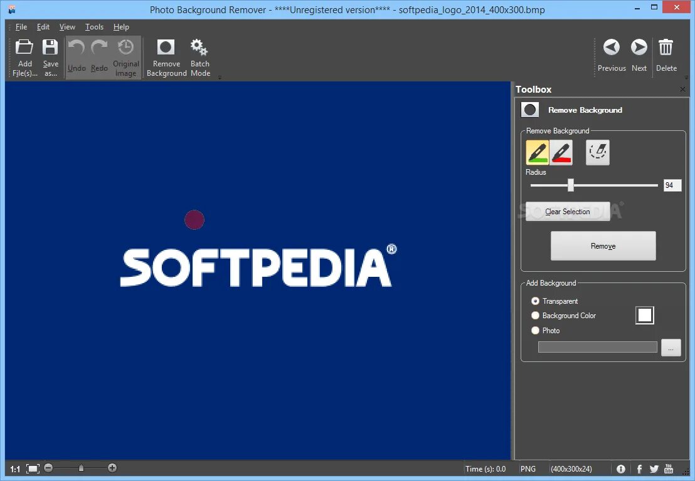Click the Clear Selection button

pyautogui.click(x=567, y=212)
